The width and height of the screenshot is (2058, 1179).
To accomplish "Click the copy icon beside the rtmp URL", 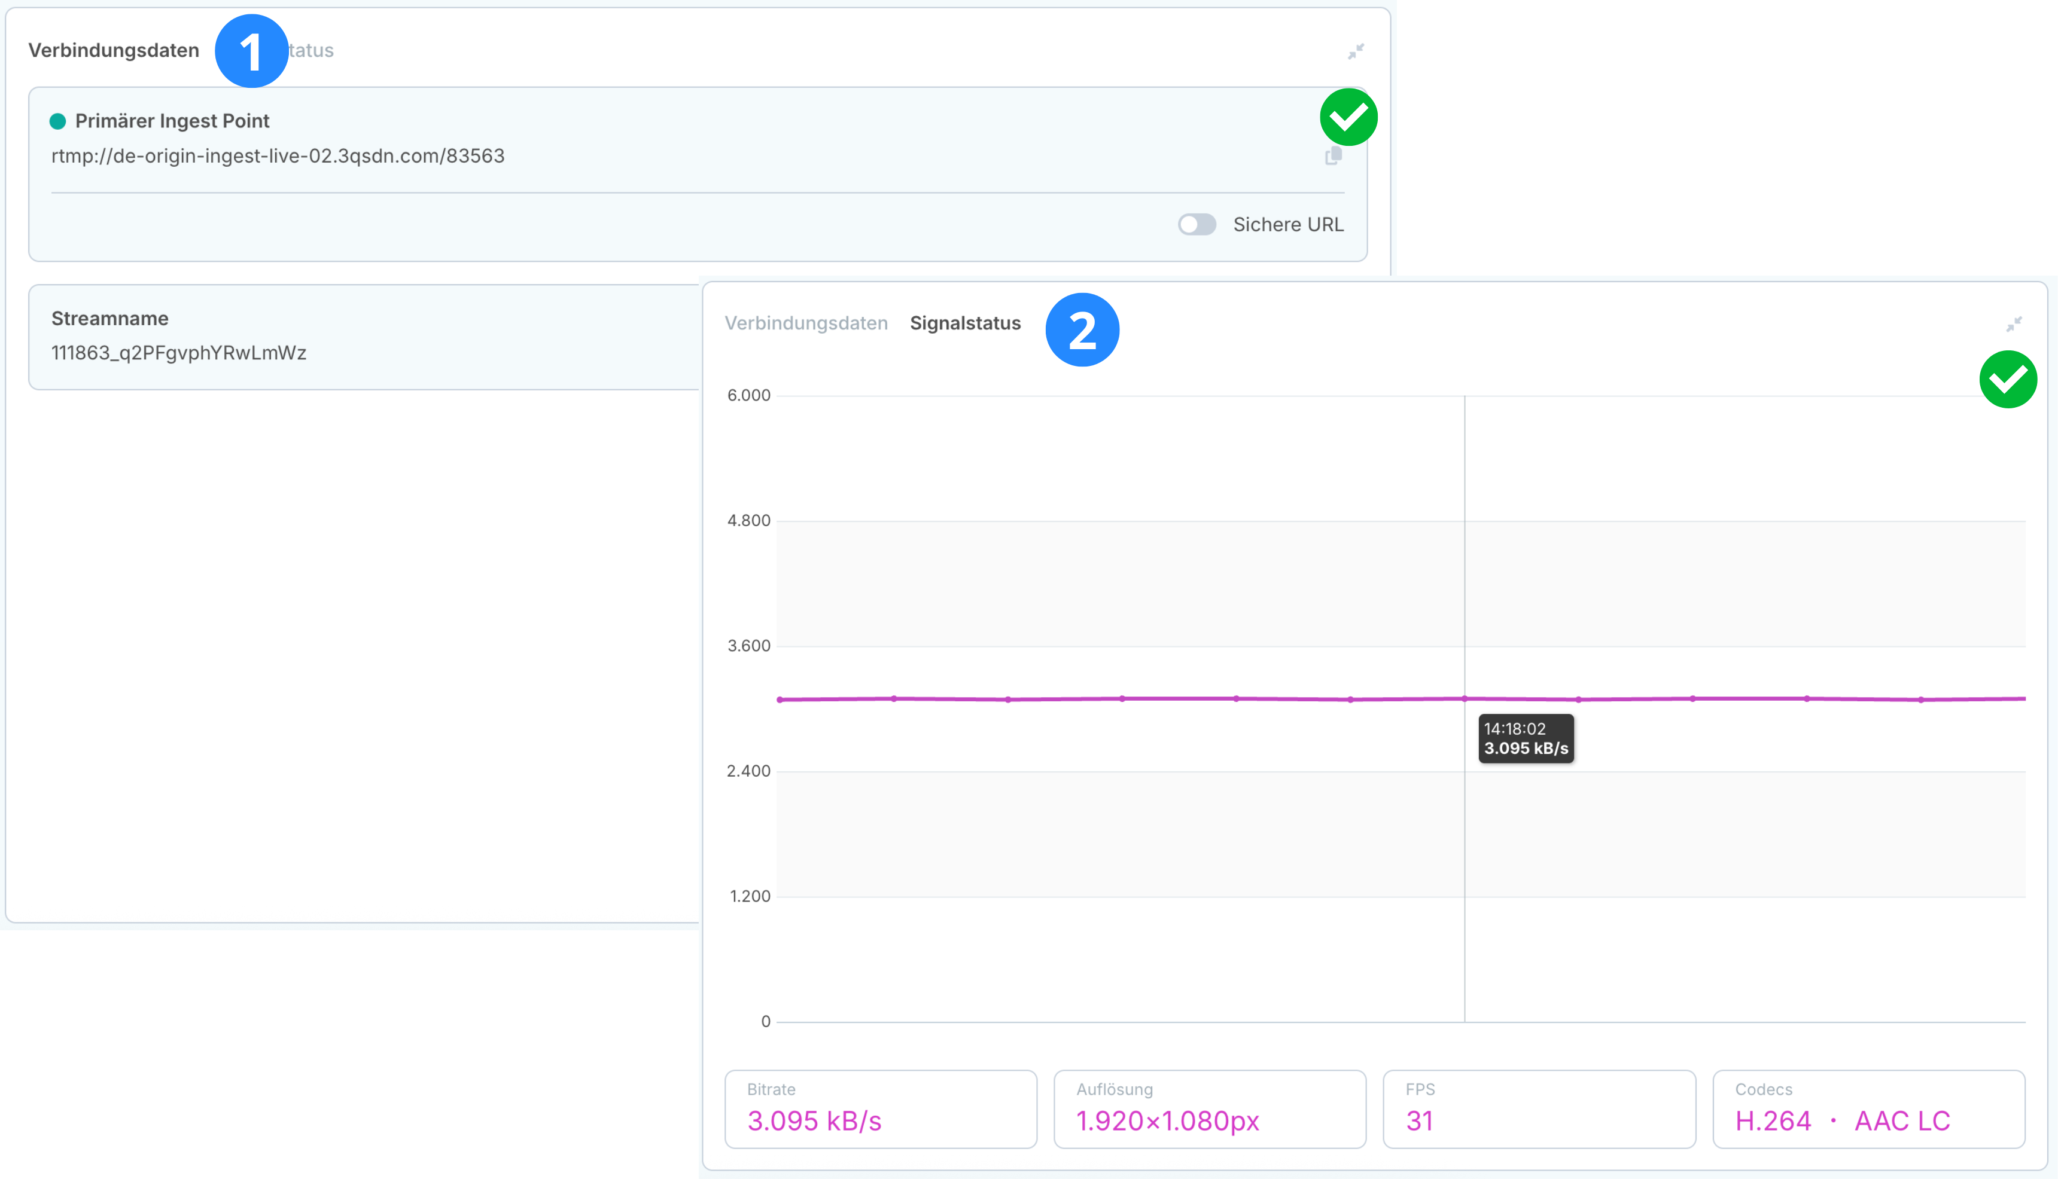I will tap(1333, 156).
